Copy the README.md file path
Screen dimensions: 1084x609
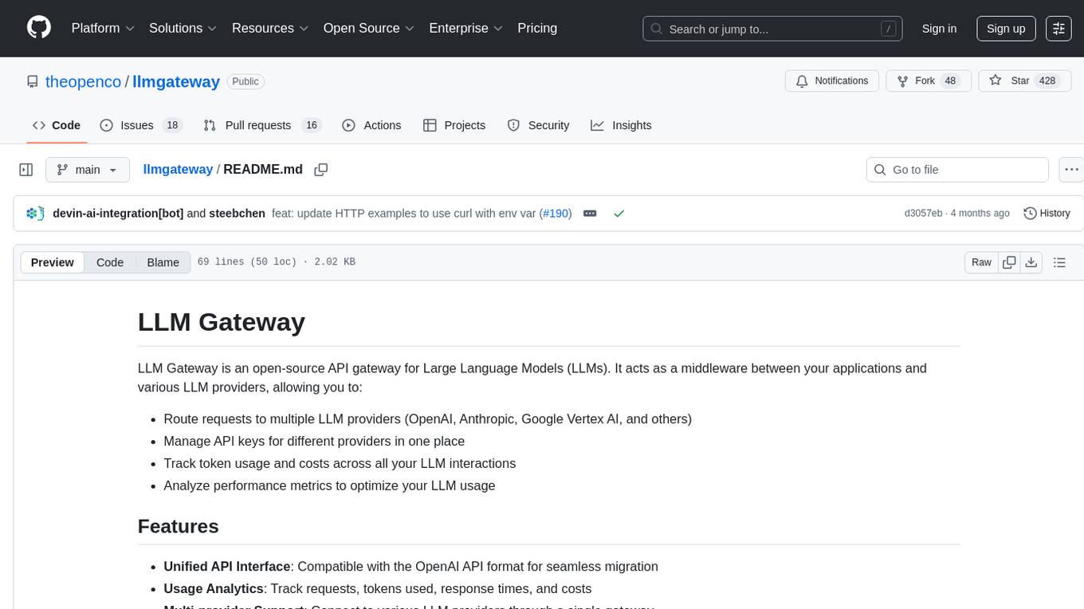(321, 170)
